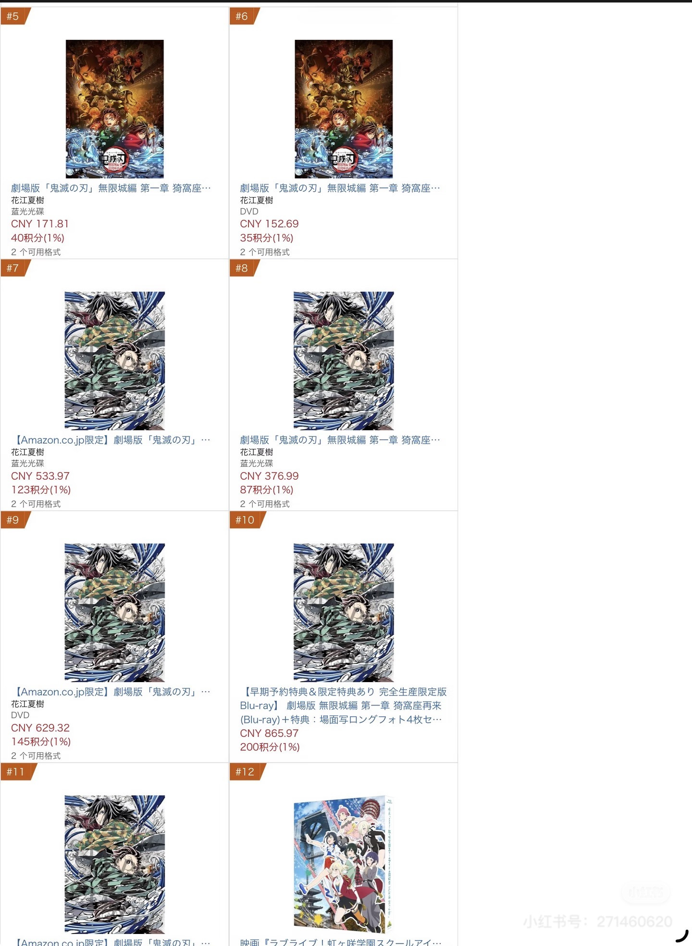This screenshot has width=692, height=946.
Task: Open the #5 Demon Slayer Blu-ray cover image
Action: [114, 109]
